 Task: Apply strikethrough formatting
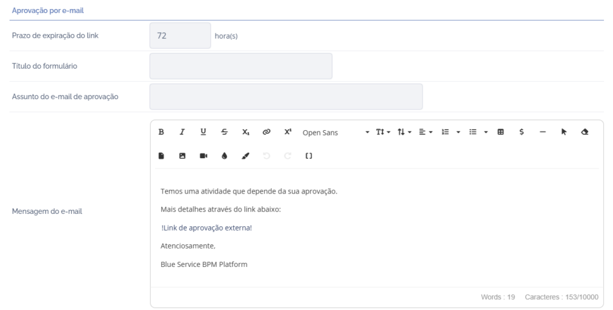click(224, 133)
